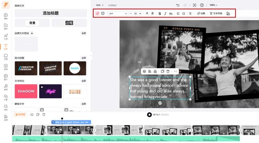The image size is (259, 143).
Task: Switch to the 媒体 media tab in sidebar
Action: tap(6, 26)
